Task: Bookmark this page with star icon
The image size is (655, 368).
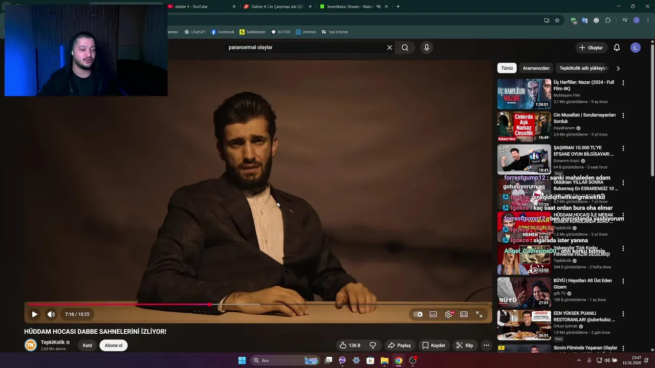Action: (557, 20)
